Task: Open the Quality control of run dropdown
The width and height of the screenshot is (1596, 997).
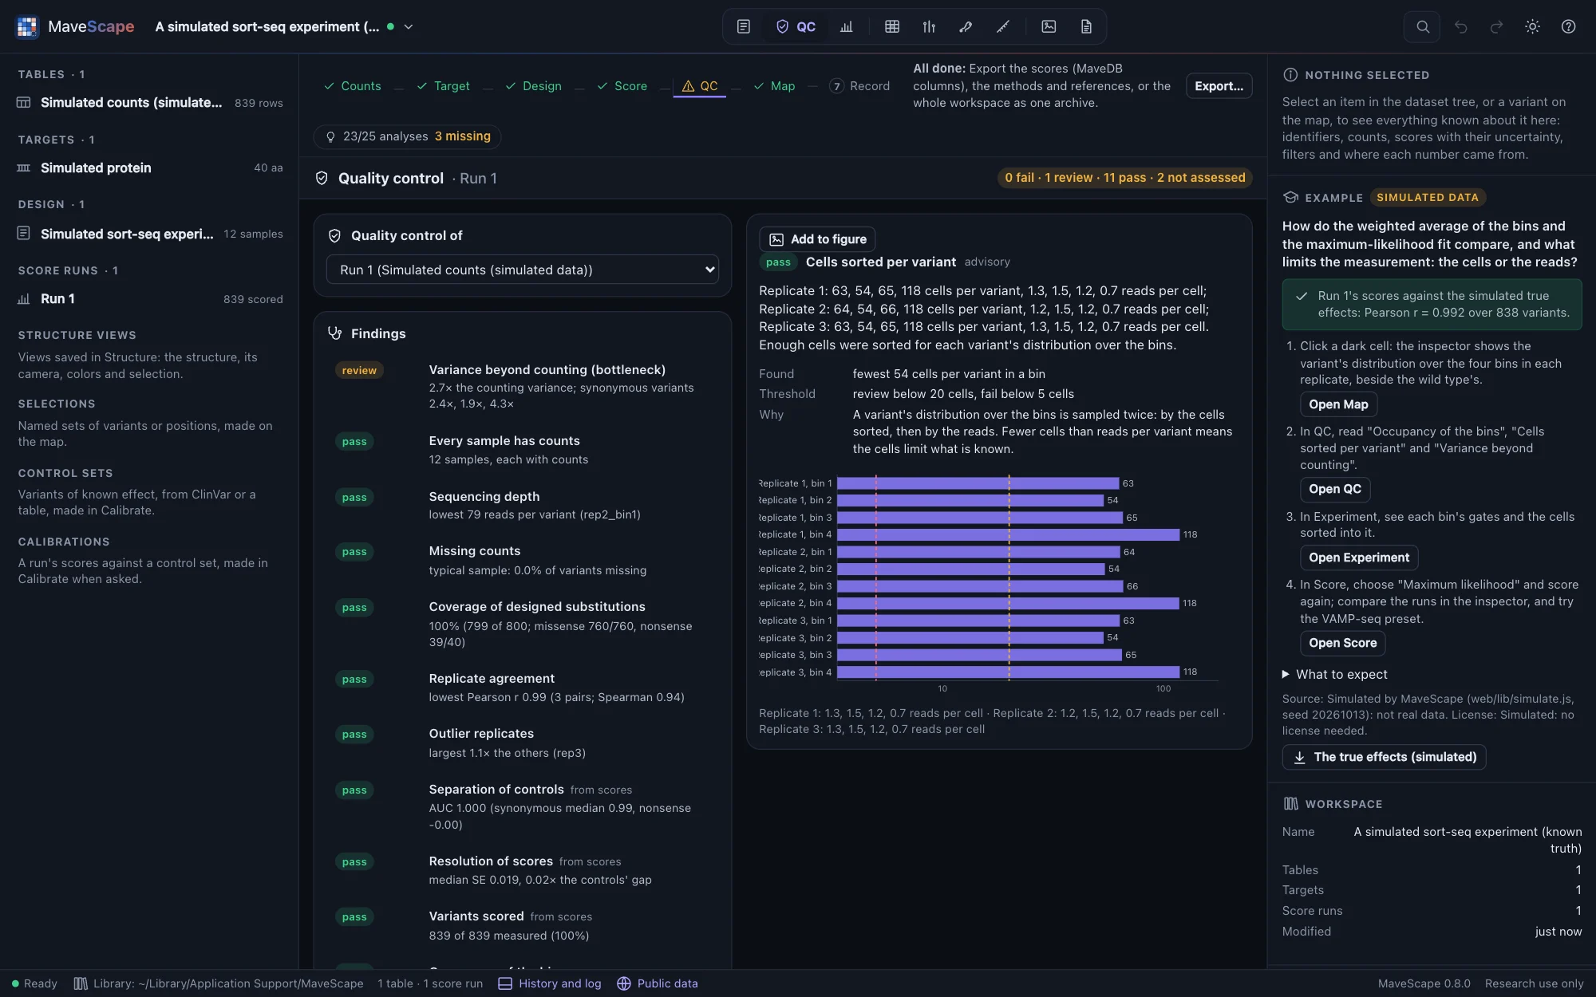Action: click(x=522, y=270)
